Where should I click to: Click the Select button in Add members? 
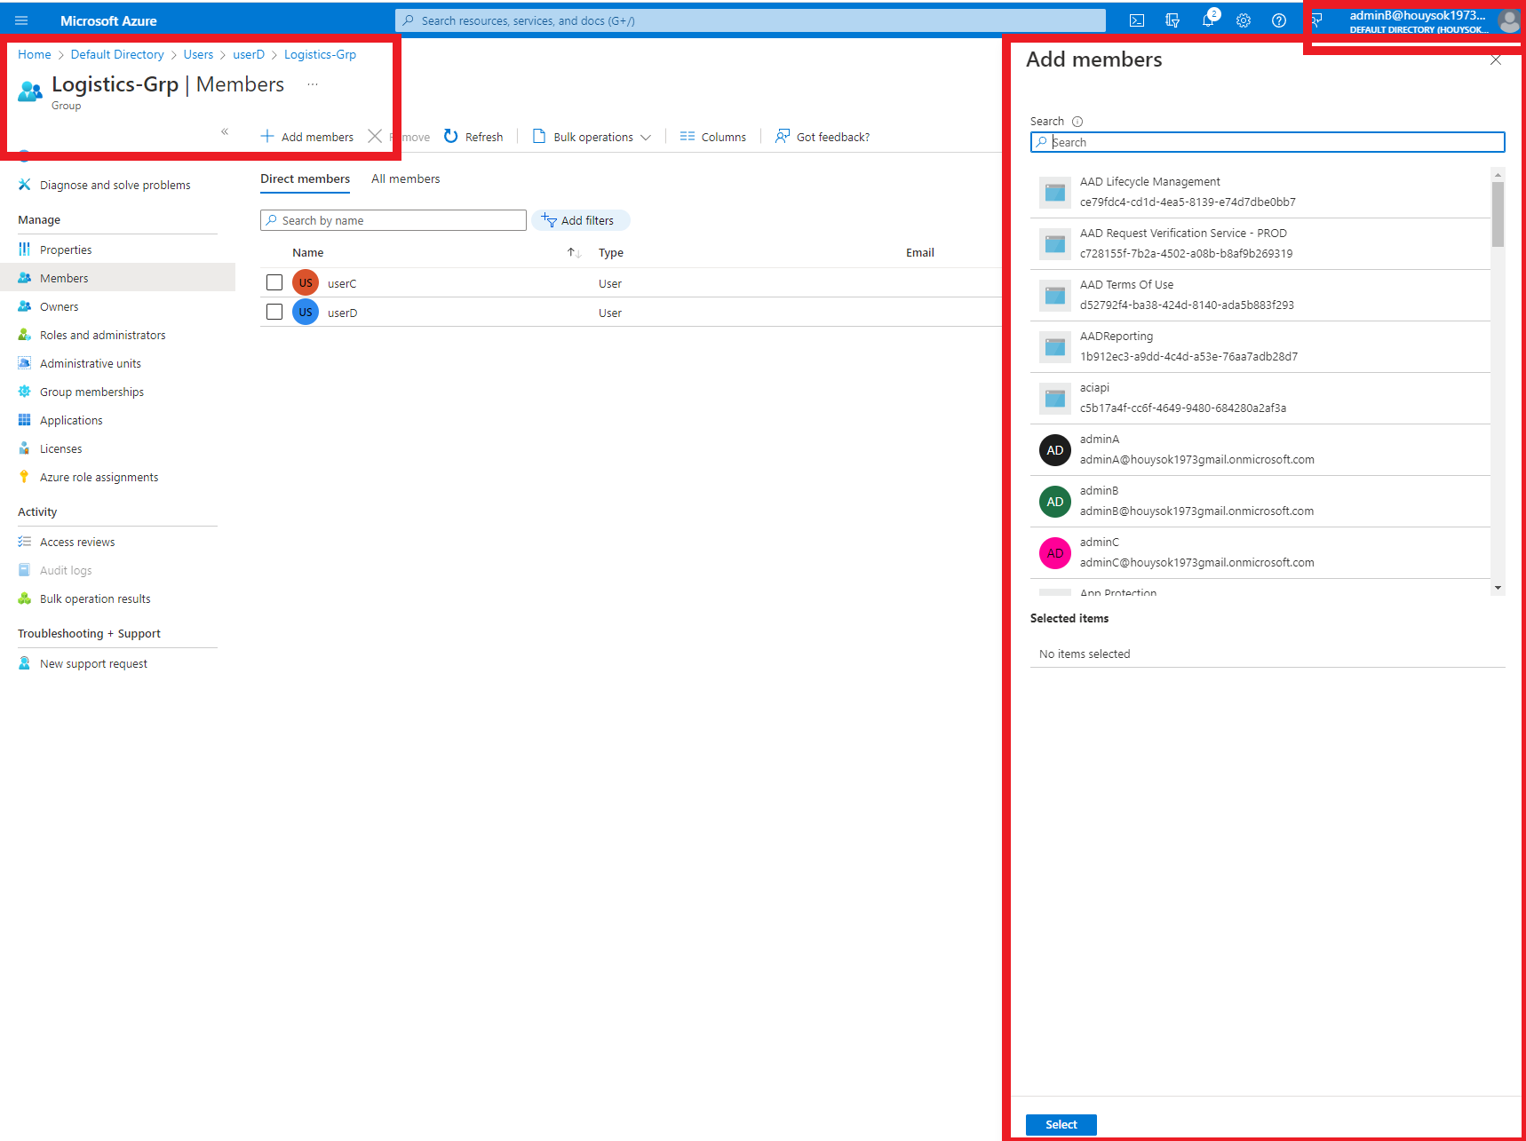[1061, 1124]
